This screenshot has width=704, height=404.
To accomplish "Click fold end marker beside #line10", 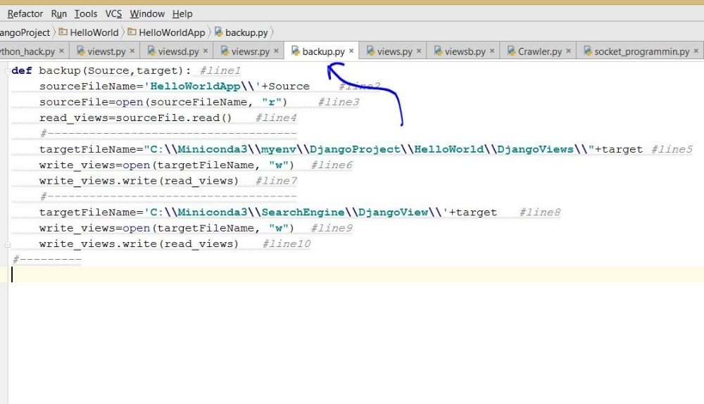I will click(x=8, y=245).
